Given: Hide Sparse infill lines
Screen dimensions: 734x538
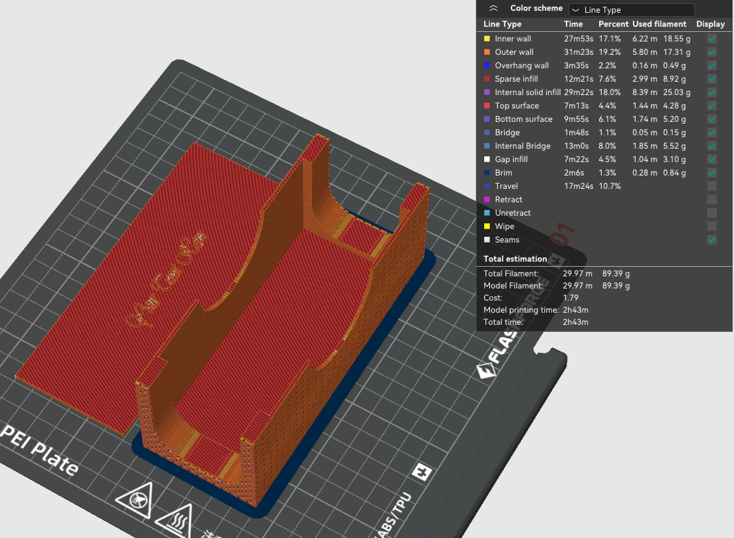Looking at the screenshot, I should (712, 79).
